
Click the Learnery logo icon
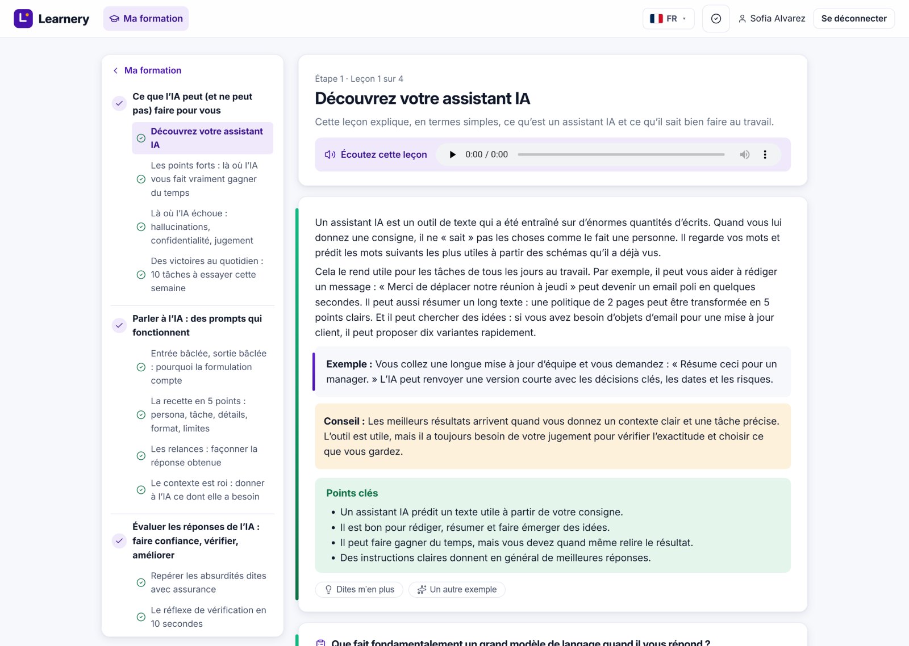(23, 19)
